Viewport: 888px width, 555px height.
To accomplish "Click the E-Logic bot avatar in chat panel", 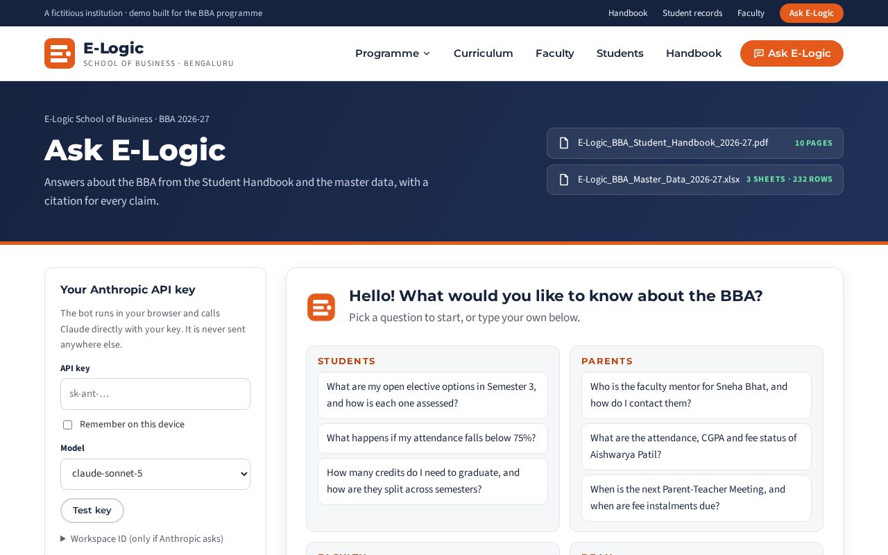I will point(321,307).
